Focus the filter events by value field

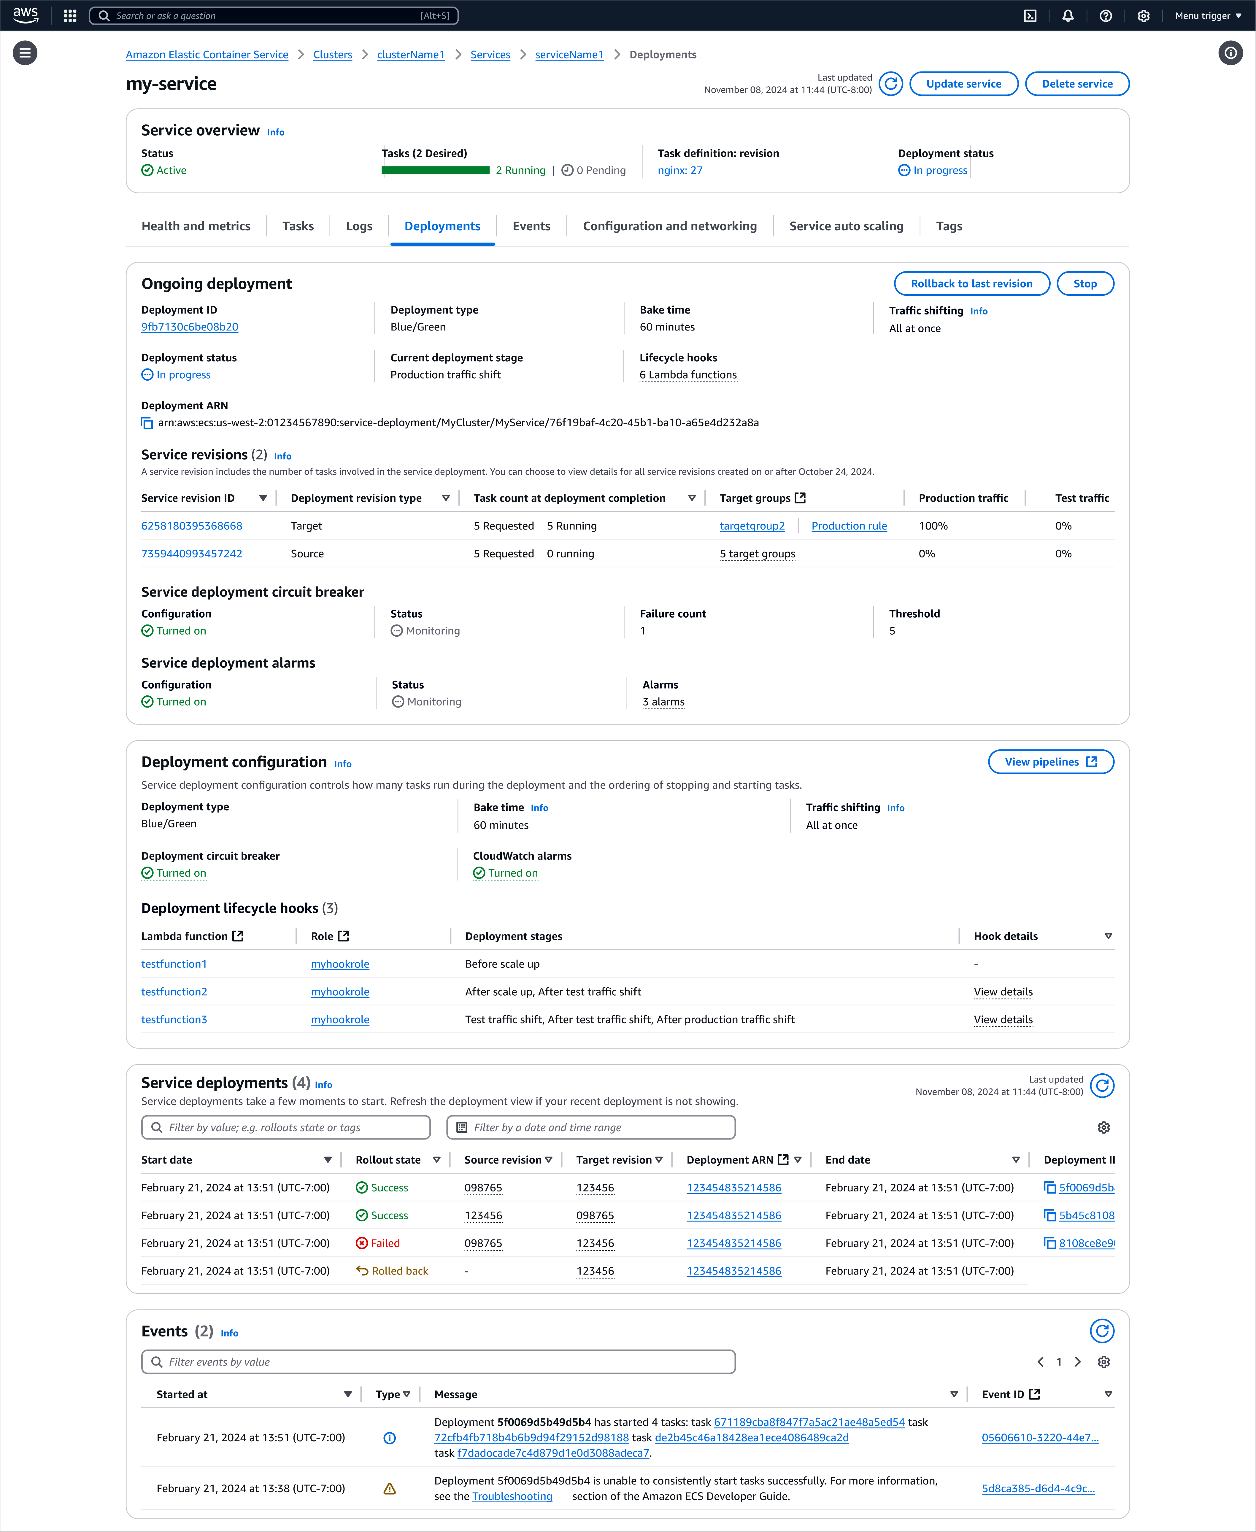(439, 1362)
